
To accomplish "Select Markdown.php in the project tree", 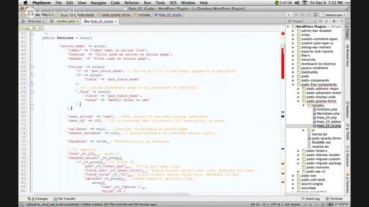I will [x=328, y=114].
